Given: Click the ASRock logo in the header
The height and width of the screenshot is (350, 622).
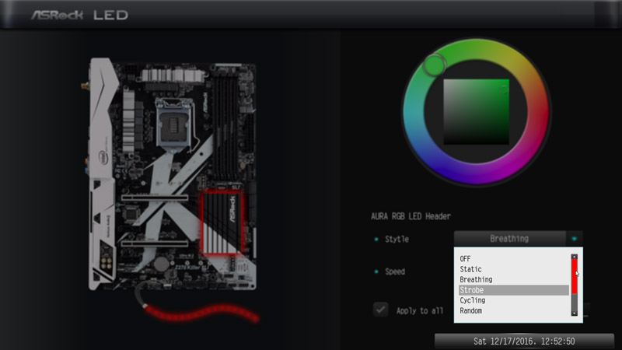Looking at the screenshot, I should click(x=58, y=15).
